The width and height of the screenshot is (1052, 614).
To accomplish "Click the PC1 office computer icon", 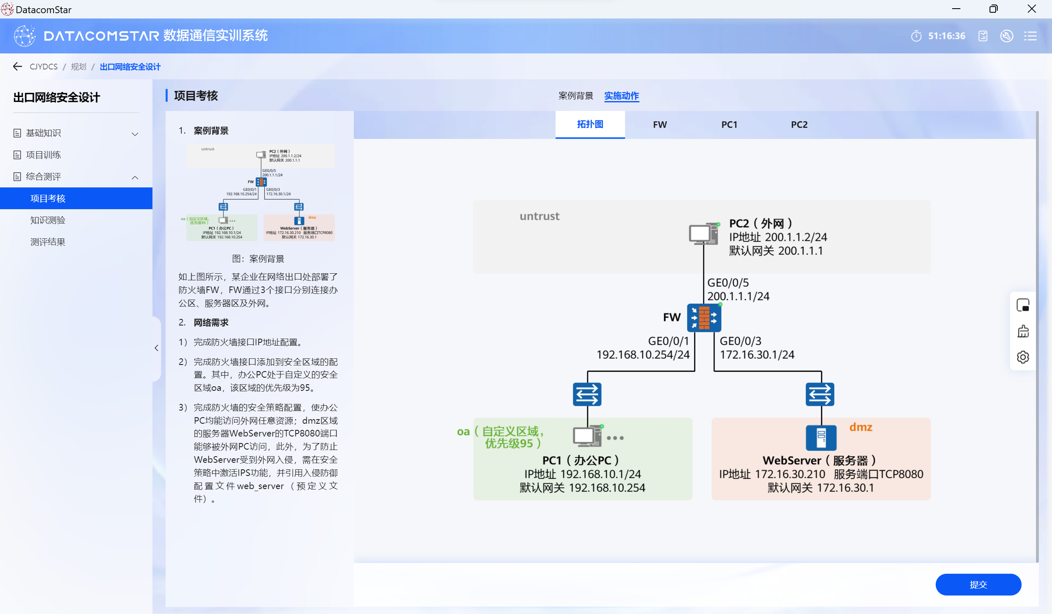I will point(586,436).
